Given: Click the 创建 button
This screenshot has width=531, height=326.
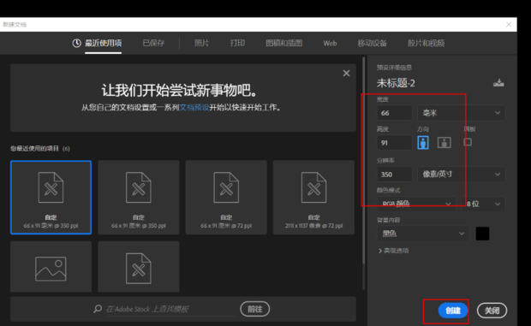Looking at the screenshot, I should pyautogui.click(x=453, y=311).
